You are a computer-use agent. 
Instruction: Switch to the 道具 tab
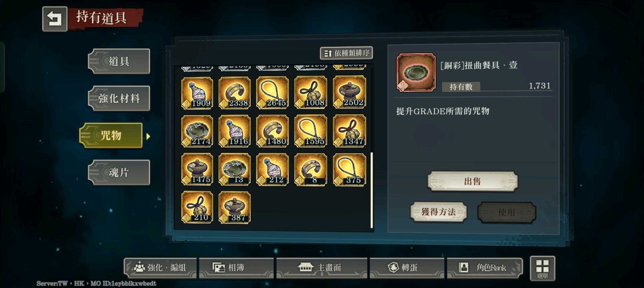coord(119,62)
